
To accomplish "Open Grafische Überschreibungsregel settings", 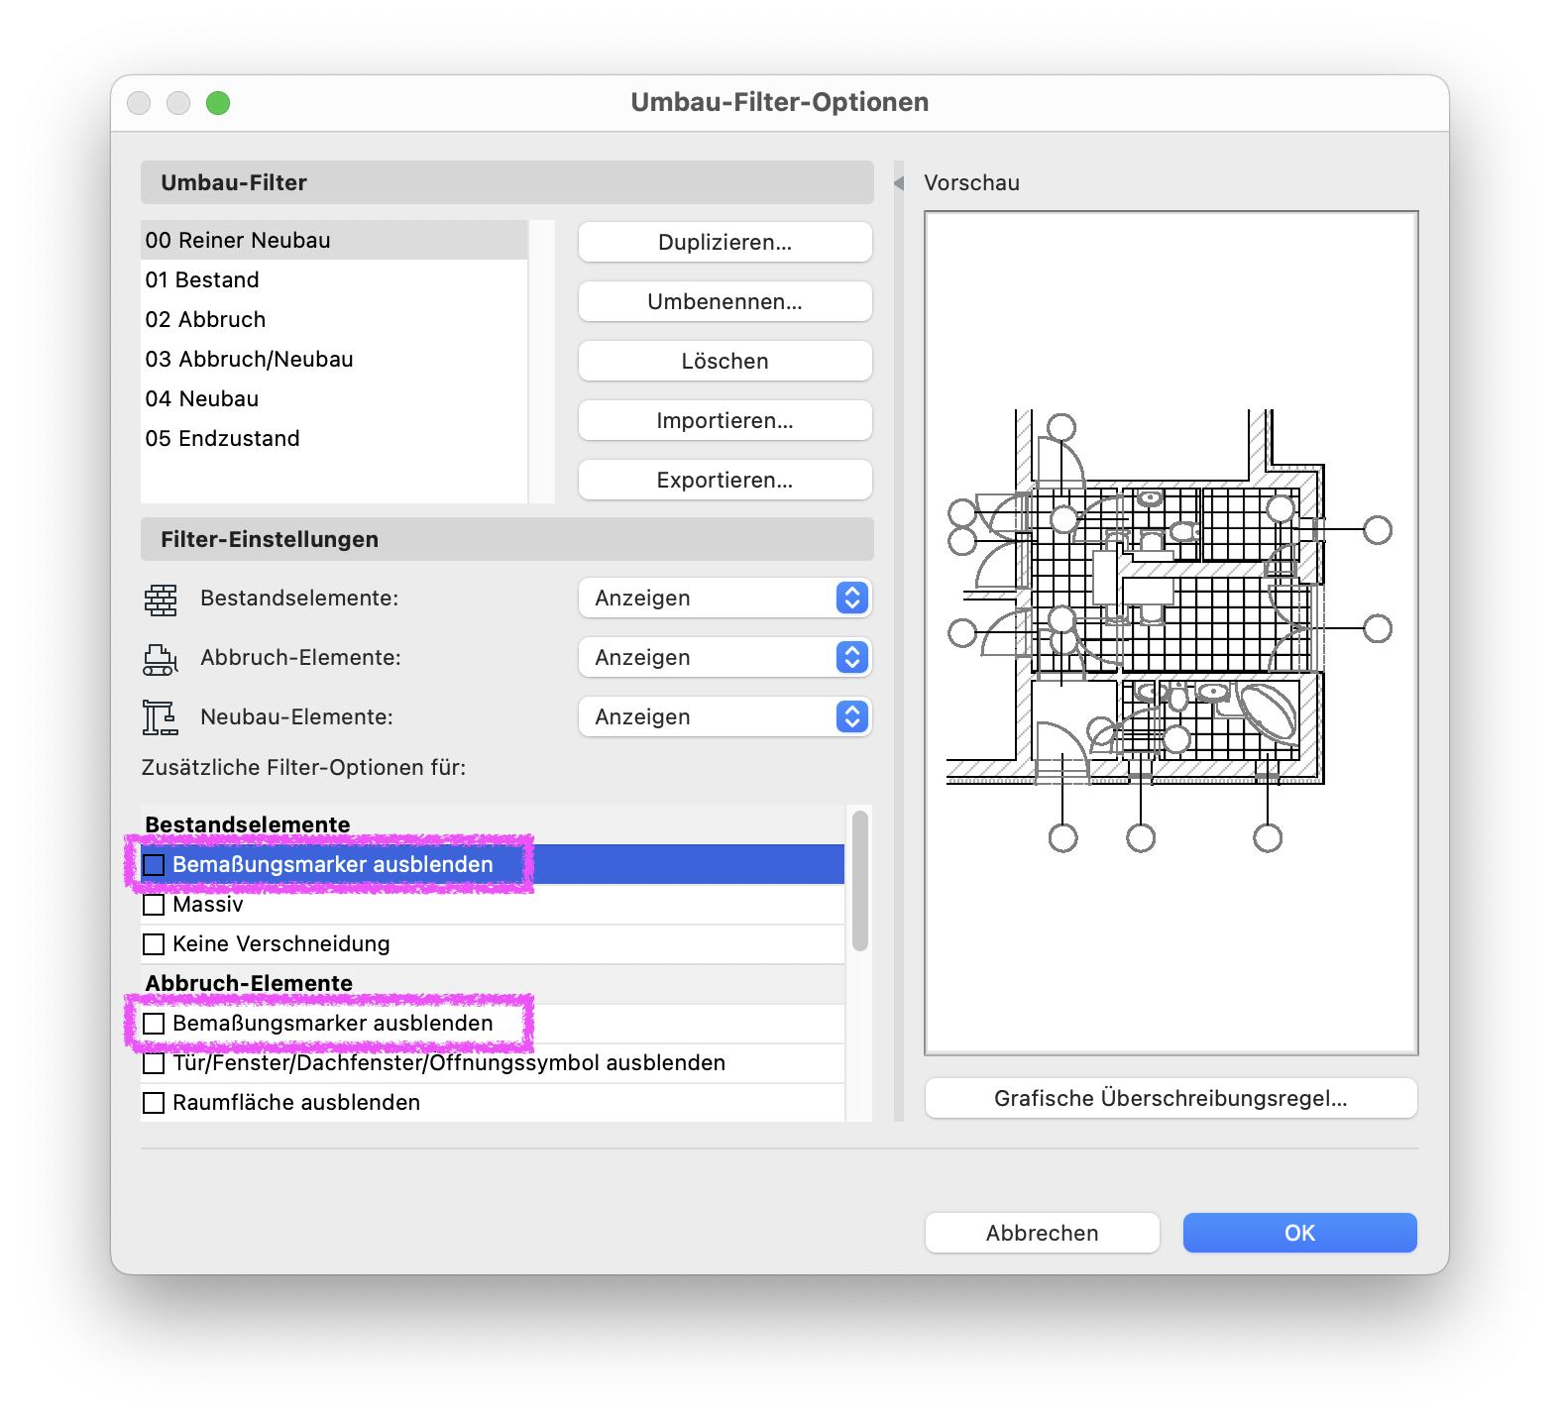I will pos(1170,1099).
